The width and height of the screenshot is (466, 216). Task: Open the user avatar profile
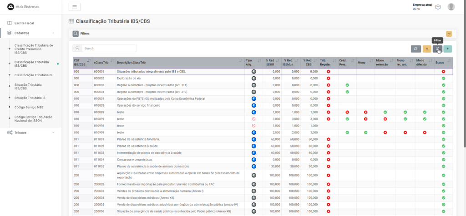451,7
